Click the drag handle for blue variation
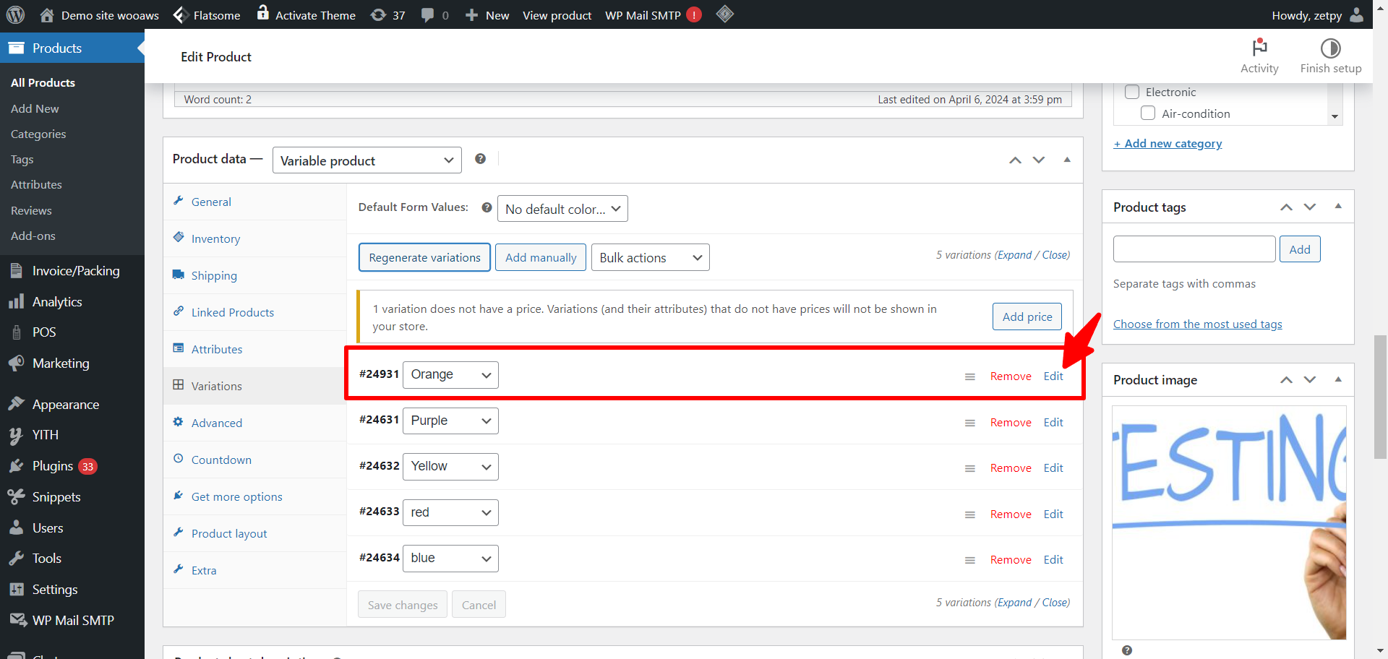 [x=970, y=560]
